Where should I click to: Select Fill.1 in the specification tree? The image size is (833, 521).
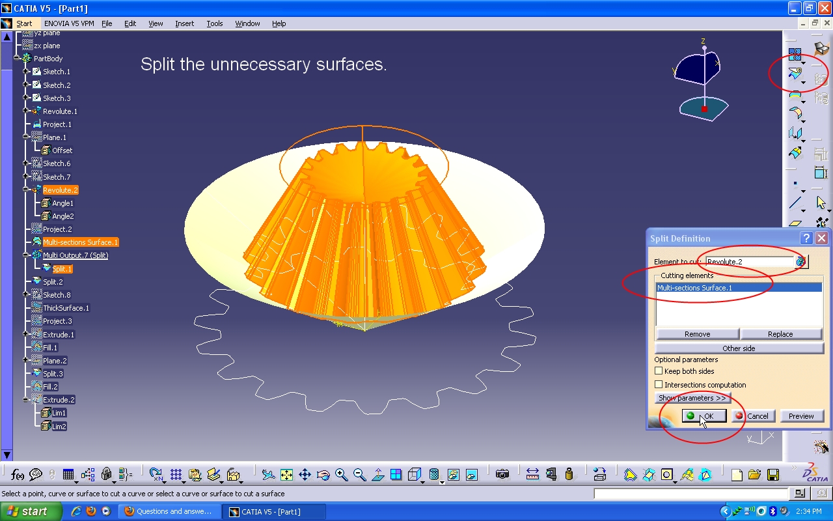pos(50,348)
